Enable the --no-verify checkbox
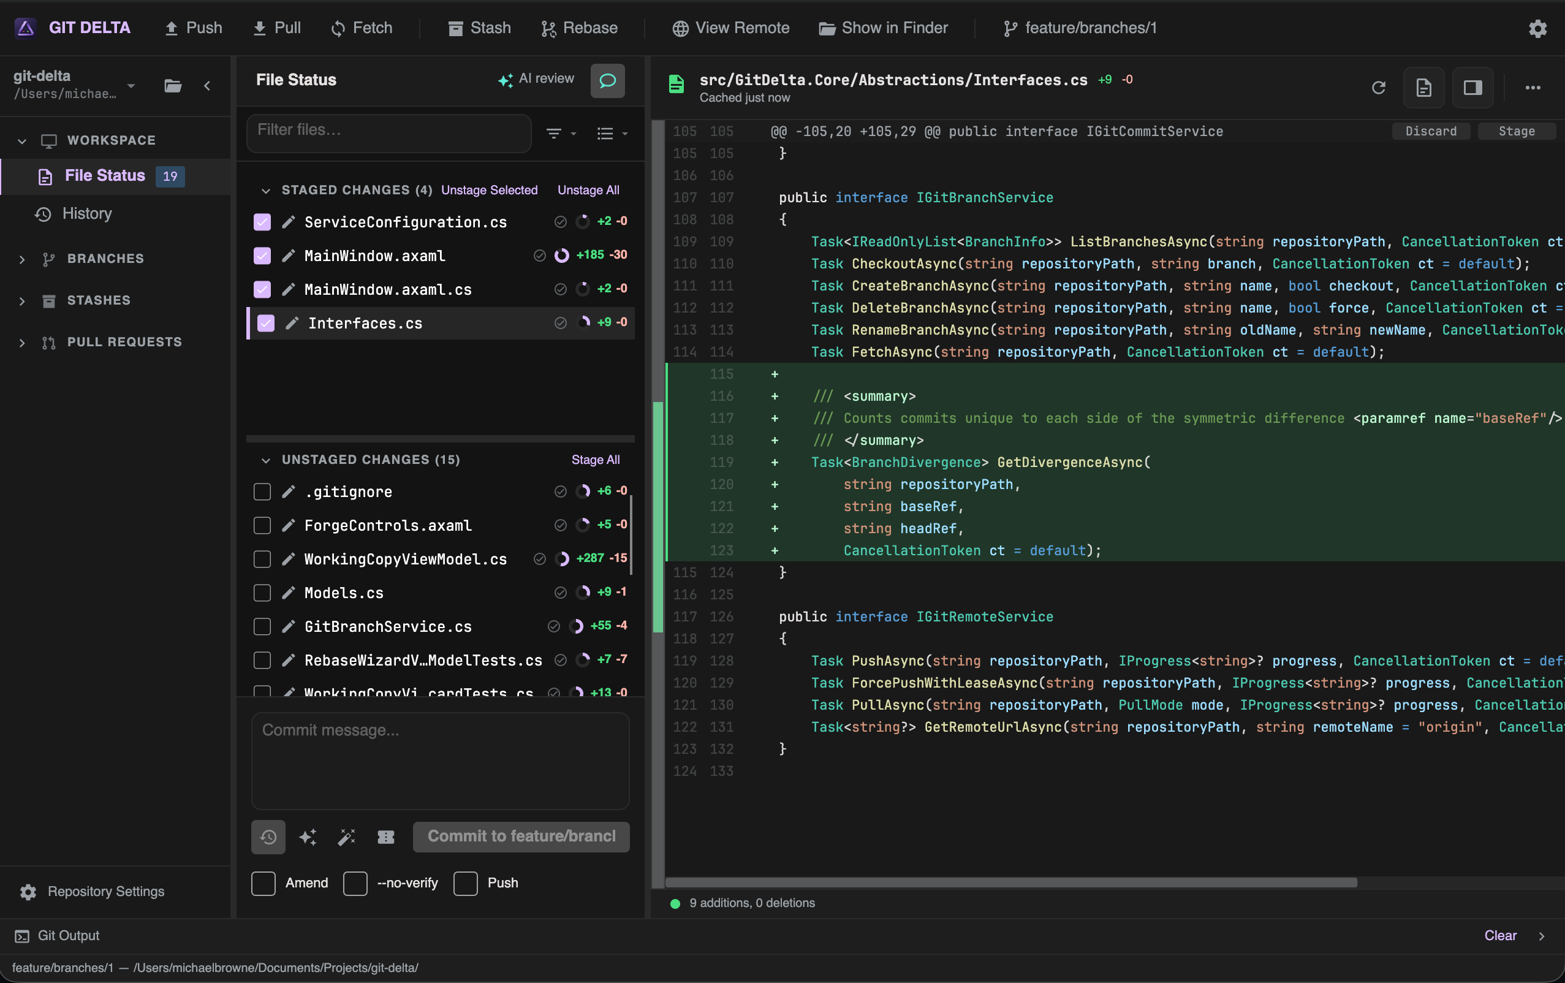The image size is (1565, 983). (355, 884)
